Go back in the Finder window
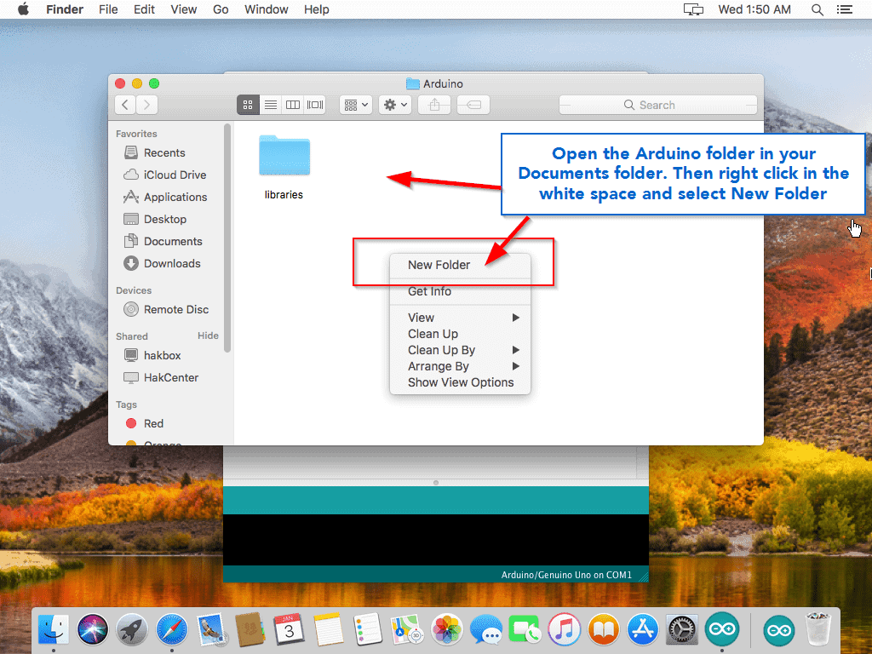Image resolution: width=872 pixels, height=654 pixels. pos(126,105)
